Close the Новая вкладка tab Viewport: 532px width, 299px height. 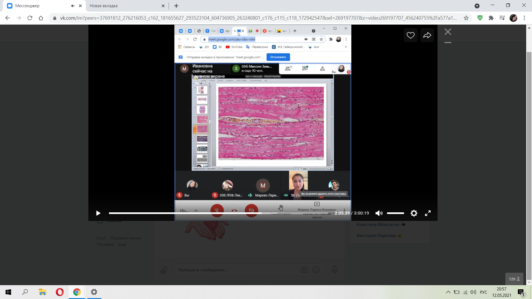(163, 6)
